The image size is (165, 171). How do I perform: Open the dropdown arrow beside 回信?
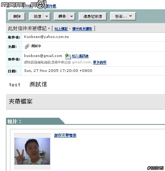coord(47,16)
